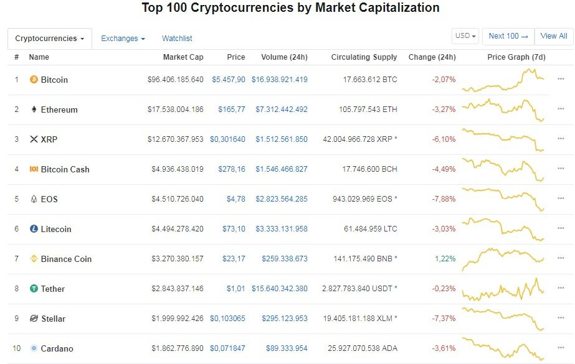Select the Stellar coin icon
The width and height of the screenshot is (575, 364).
coord(34,319)
